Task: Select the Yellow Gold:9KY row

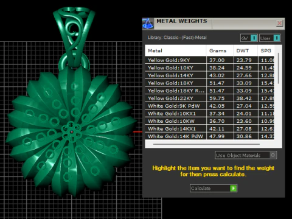Action: tap(210, 60)
